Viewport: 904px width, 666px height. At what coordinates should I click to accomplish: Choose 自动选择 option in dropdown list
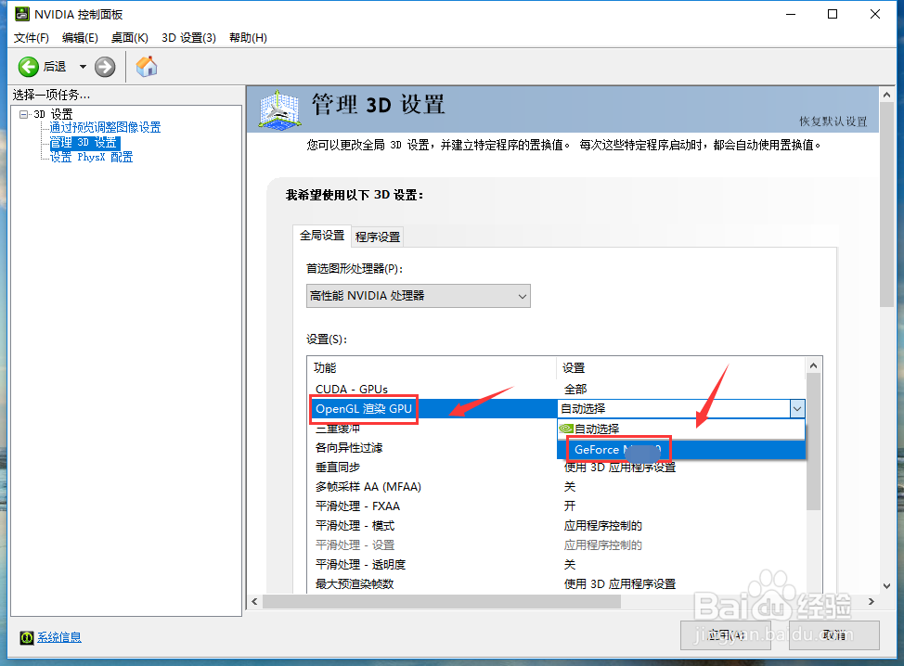pos(681,429)
